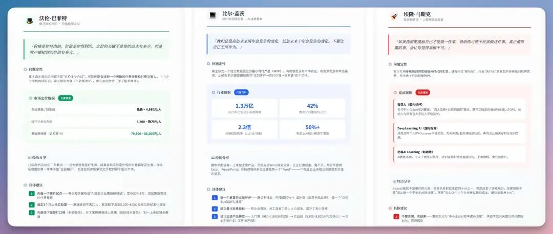This screenshot has height=234, width=553.
Task: Click the 2.3倍 statistic tile
Action: point(244,129)
